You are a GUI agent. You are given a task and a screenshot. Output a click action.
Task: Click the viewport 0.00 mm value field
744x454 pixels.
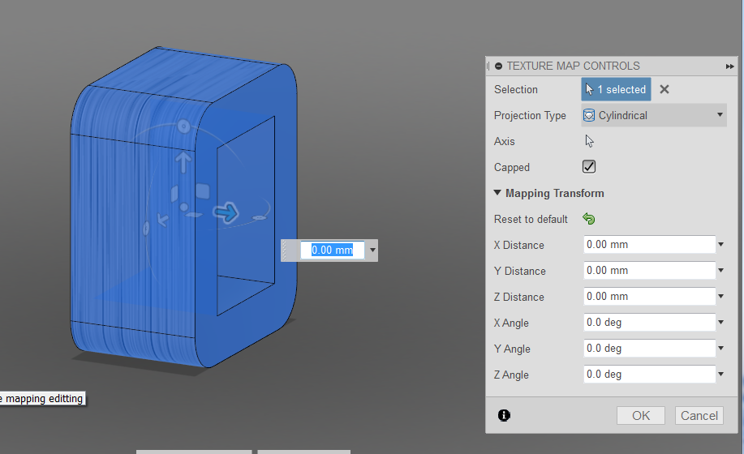pos(332,251)
